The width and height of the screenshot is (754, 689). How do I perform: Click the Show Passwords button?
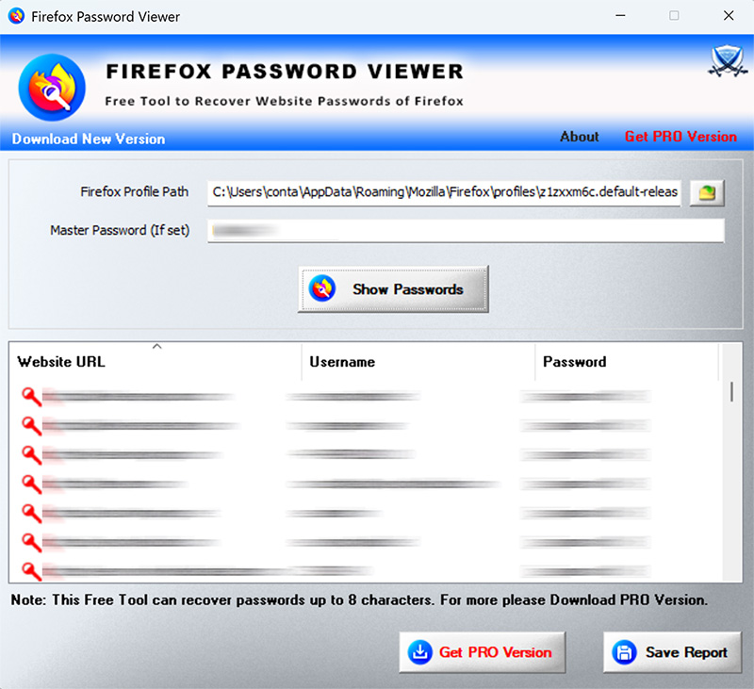pos(393,289)
